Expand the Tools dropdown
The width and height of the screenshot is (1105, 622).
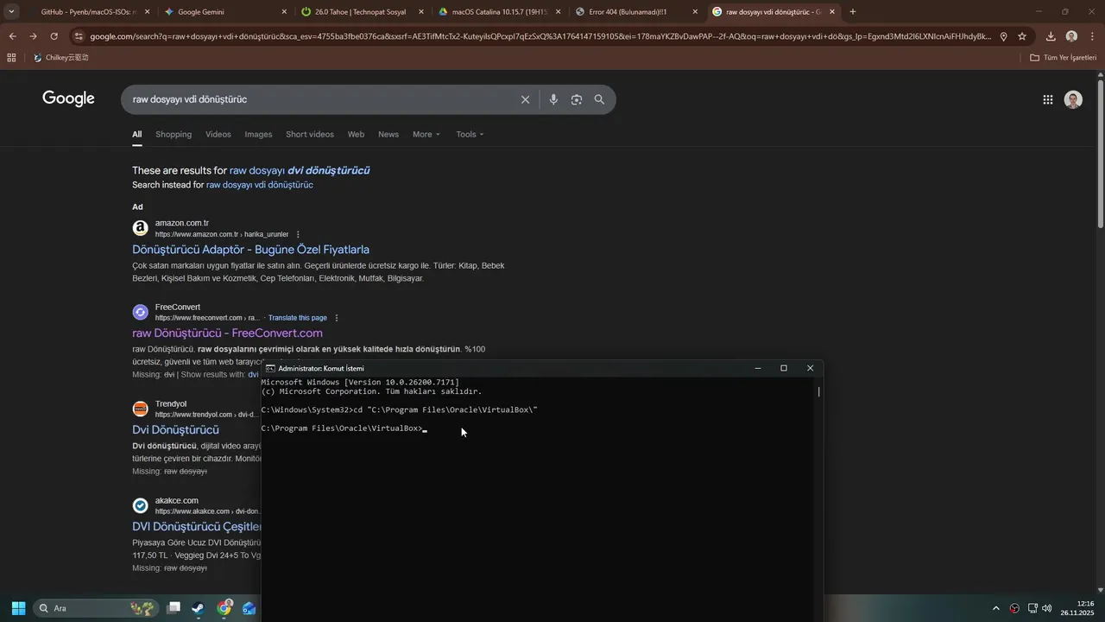[x=470, y=134]
